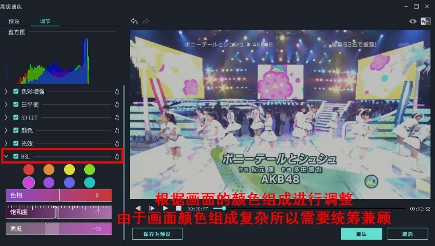The image size is (435, 246).
Task: Reset 白平衡 settings
Action: (x=117, y=105)
